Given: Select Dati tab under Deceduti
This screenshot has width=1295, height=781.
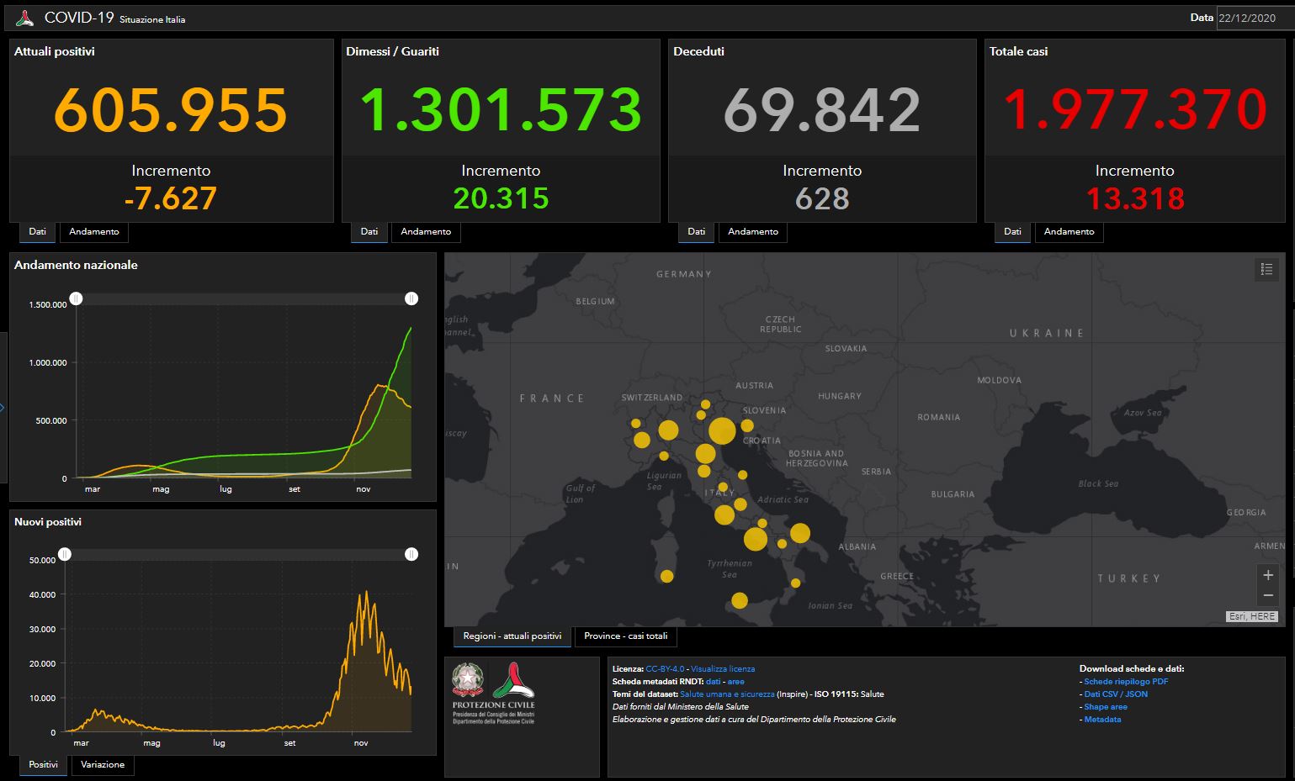Looking at the screenshot, I should click(x=696, y=231).
